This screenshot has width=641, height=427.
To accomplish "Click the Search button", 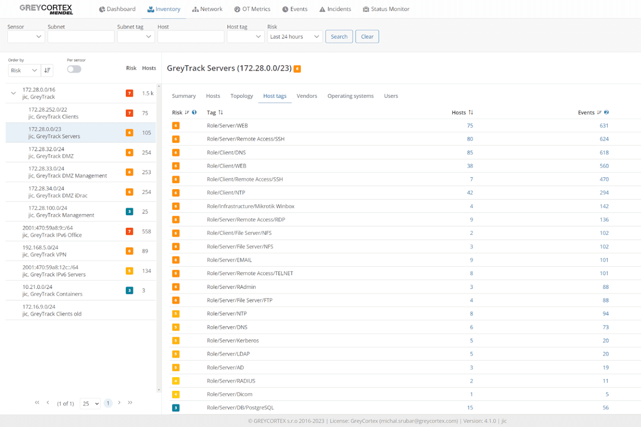I will 339,36.
